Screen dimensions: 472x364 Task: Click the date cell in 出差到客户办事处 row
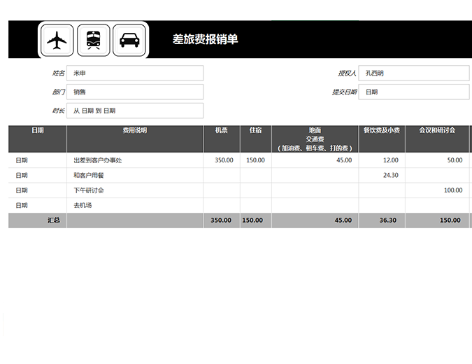click(38, 160)
